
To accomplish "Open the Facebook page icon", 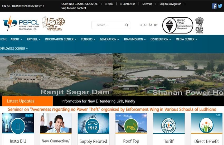I will 214,6.
